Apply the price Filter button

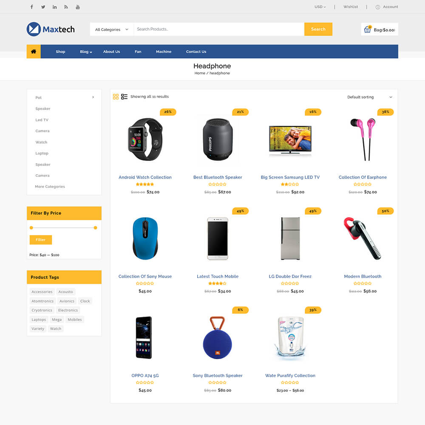(41, 240)
